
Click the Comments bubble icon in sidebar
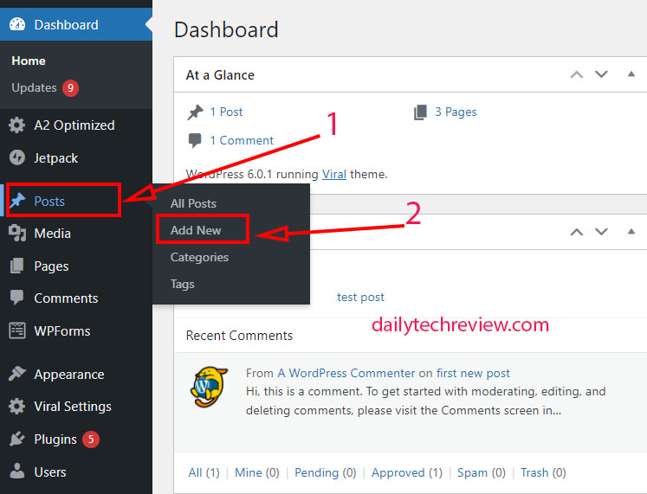click(17, 298)
